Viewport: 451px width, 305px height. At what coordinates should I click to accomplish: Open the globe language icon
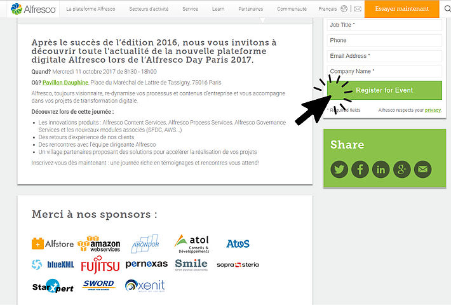[344, 9]
